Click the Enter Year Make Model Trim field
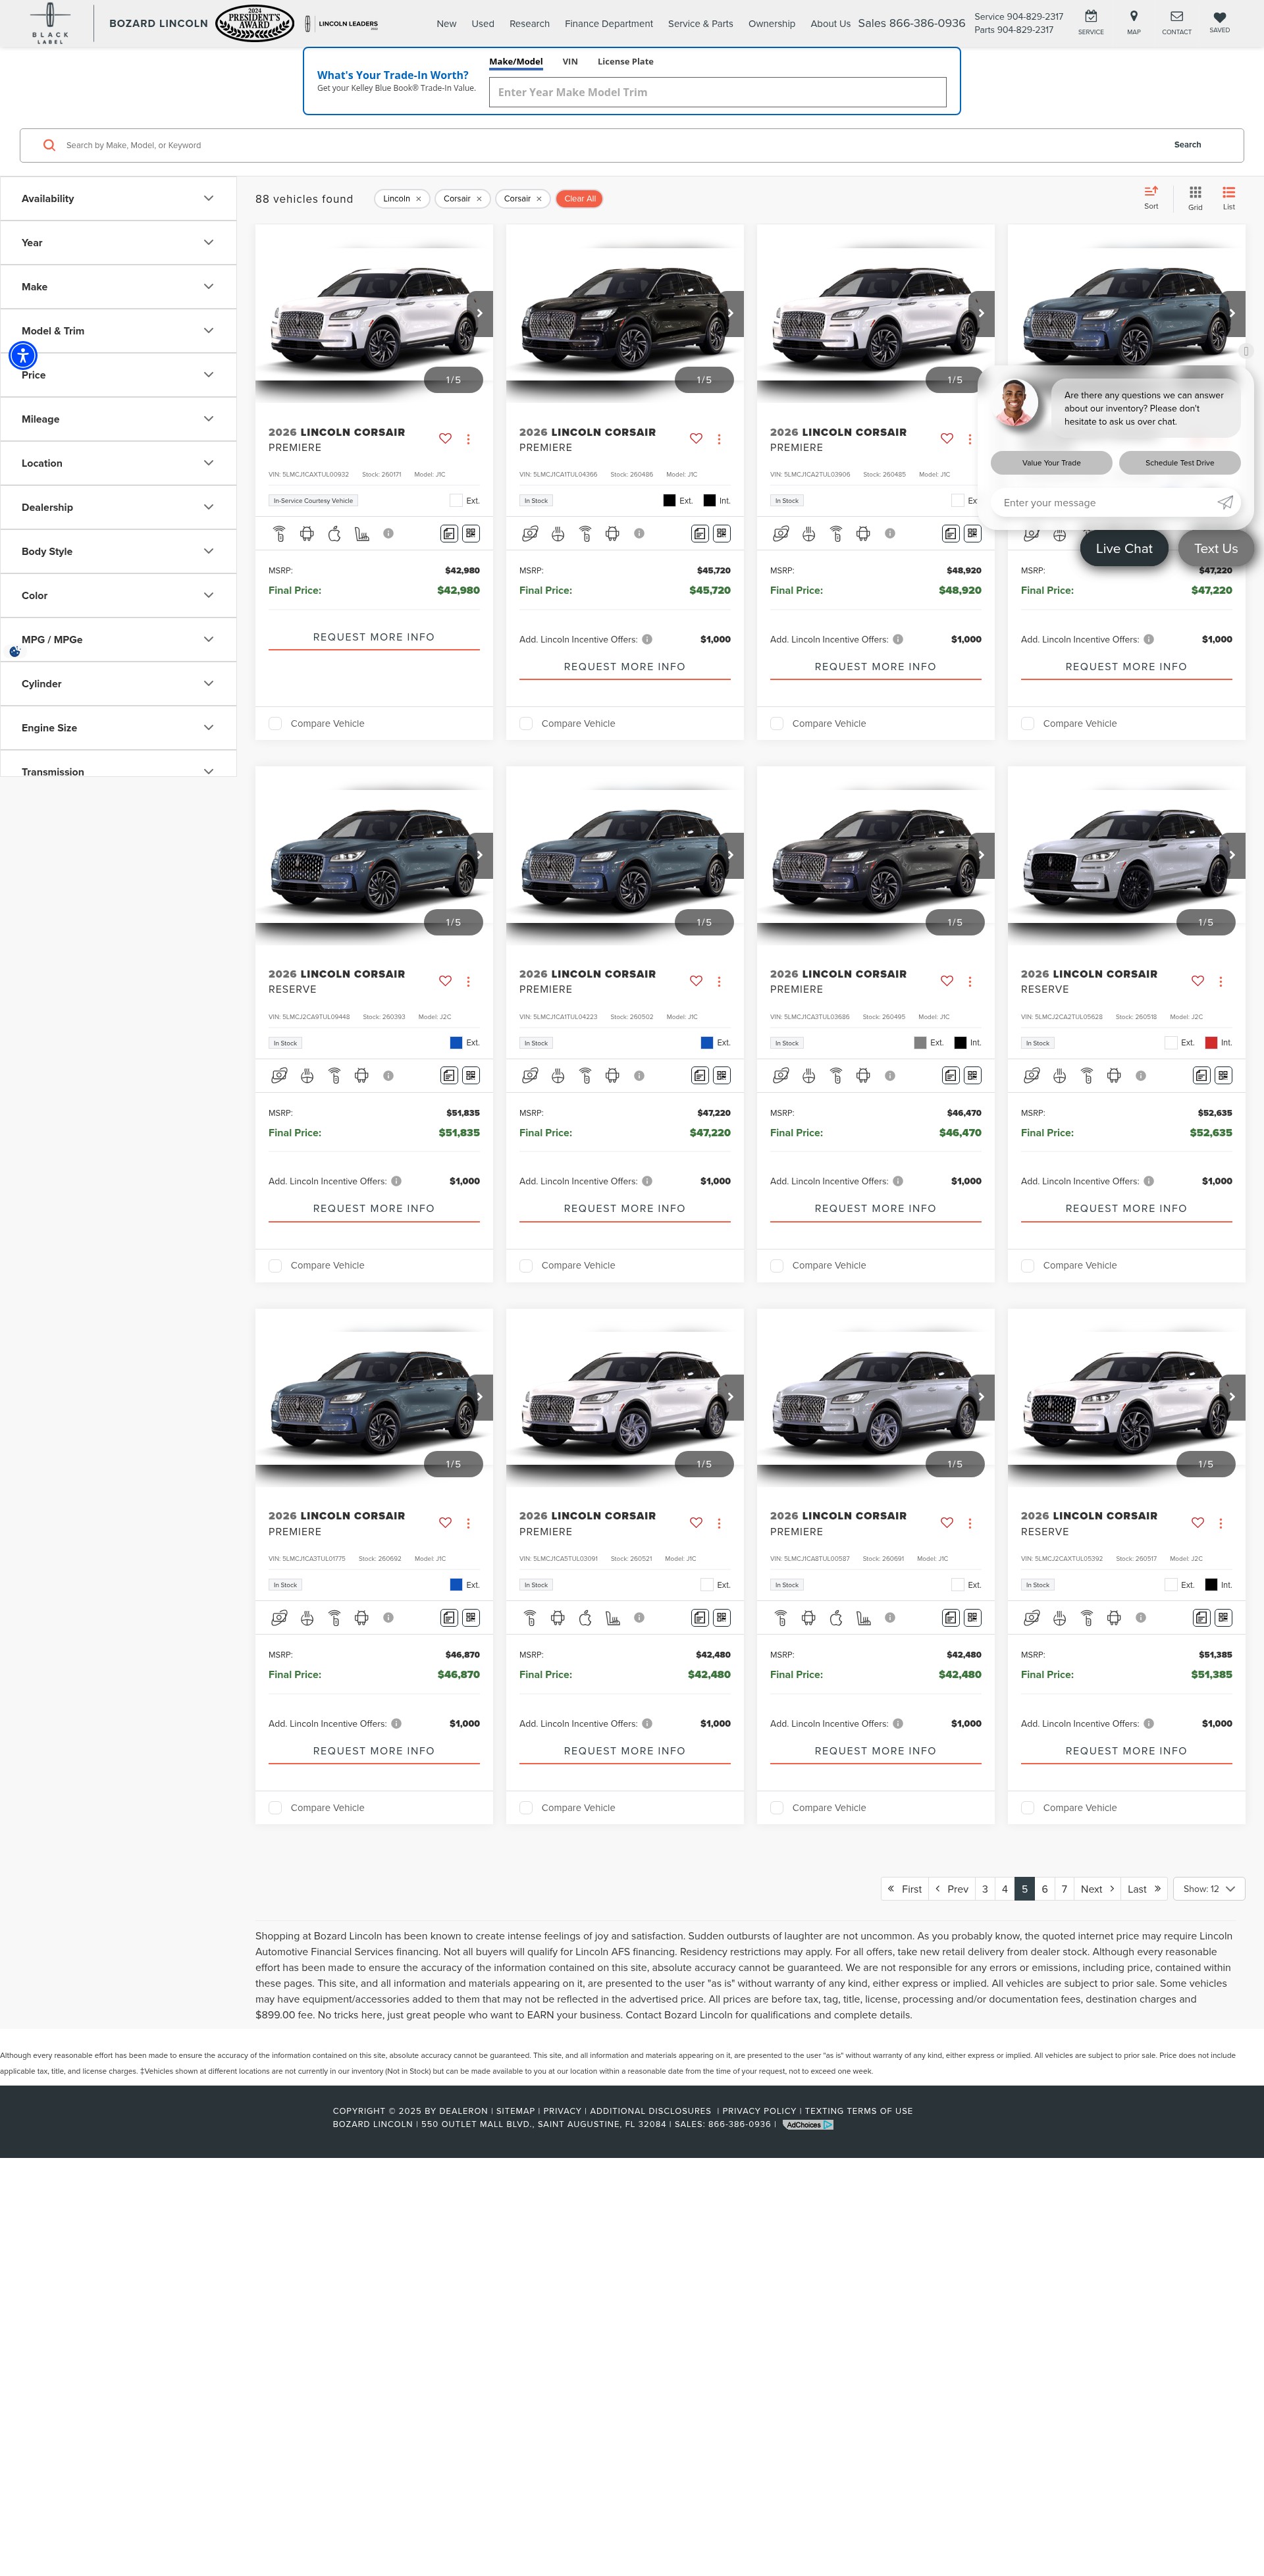Viewport: 1264px width, 2576px height. [717, 92]
